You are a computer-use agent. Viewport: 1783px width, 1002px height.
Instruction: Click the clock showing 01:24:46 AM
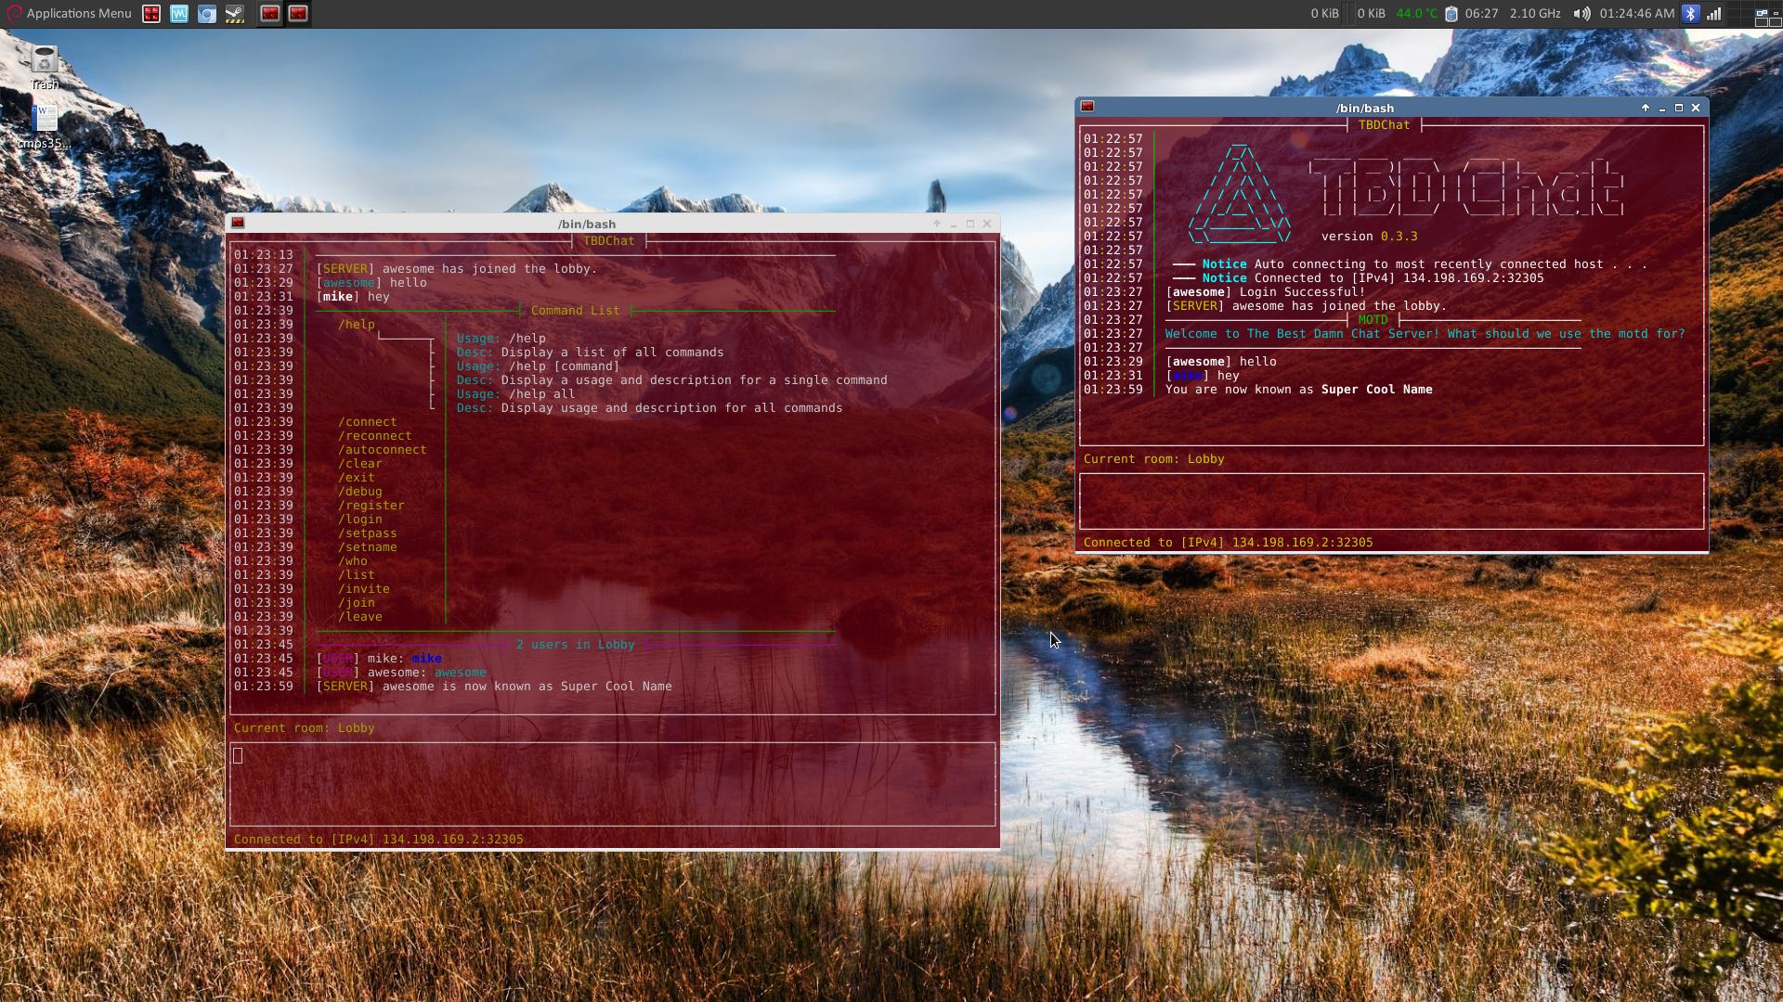pyautogui.click(x=1636, y=13)
